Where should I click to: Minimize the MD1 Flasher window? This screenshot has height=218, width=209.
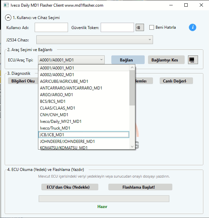click(171, 5)
